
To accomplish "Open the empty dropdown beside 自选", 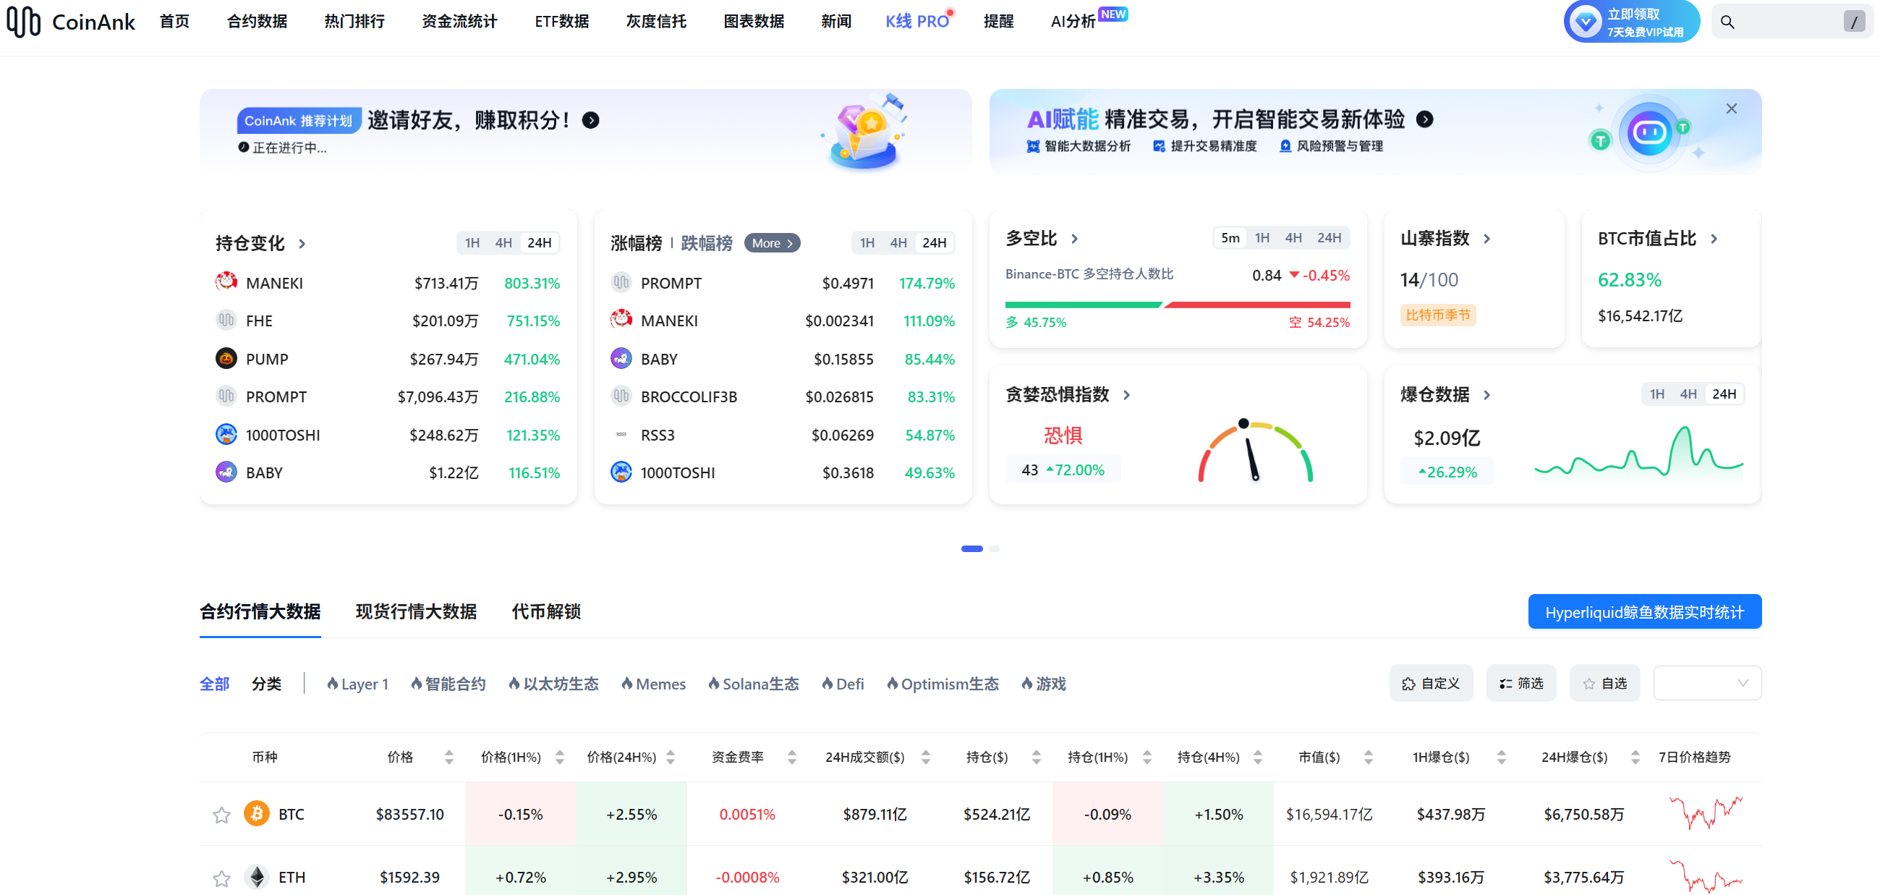I will pos(1706,683).
